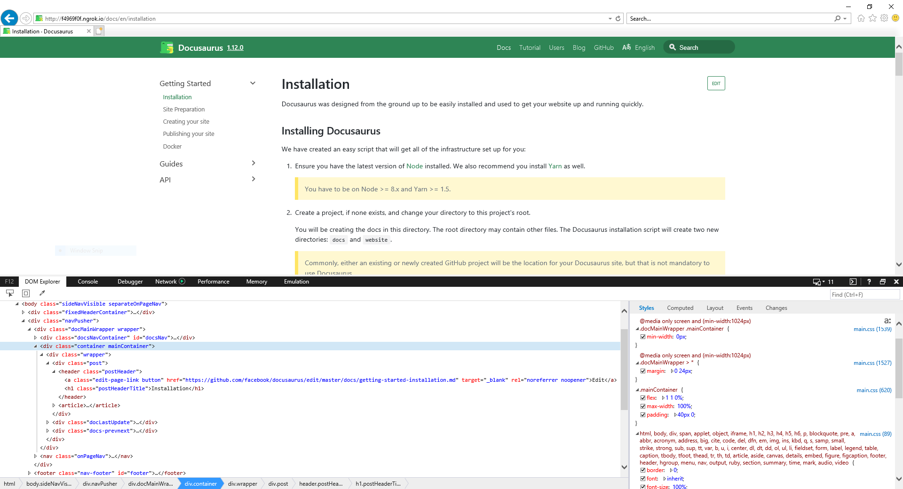Click the Network tab play recording icon

pyautogui.click(x=182, y=281)
